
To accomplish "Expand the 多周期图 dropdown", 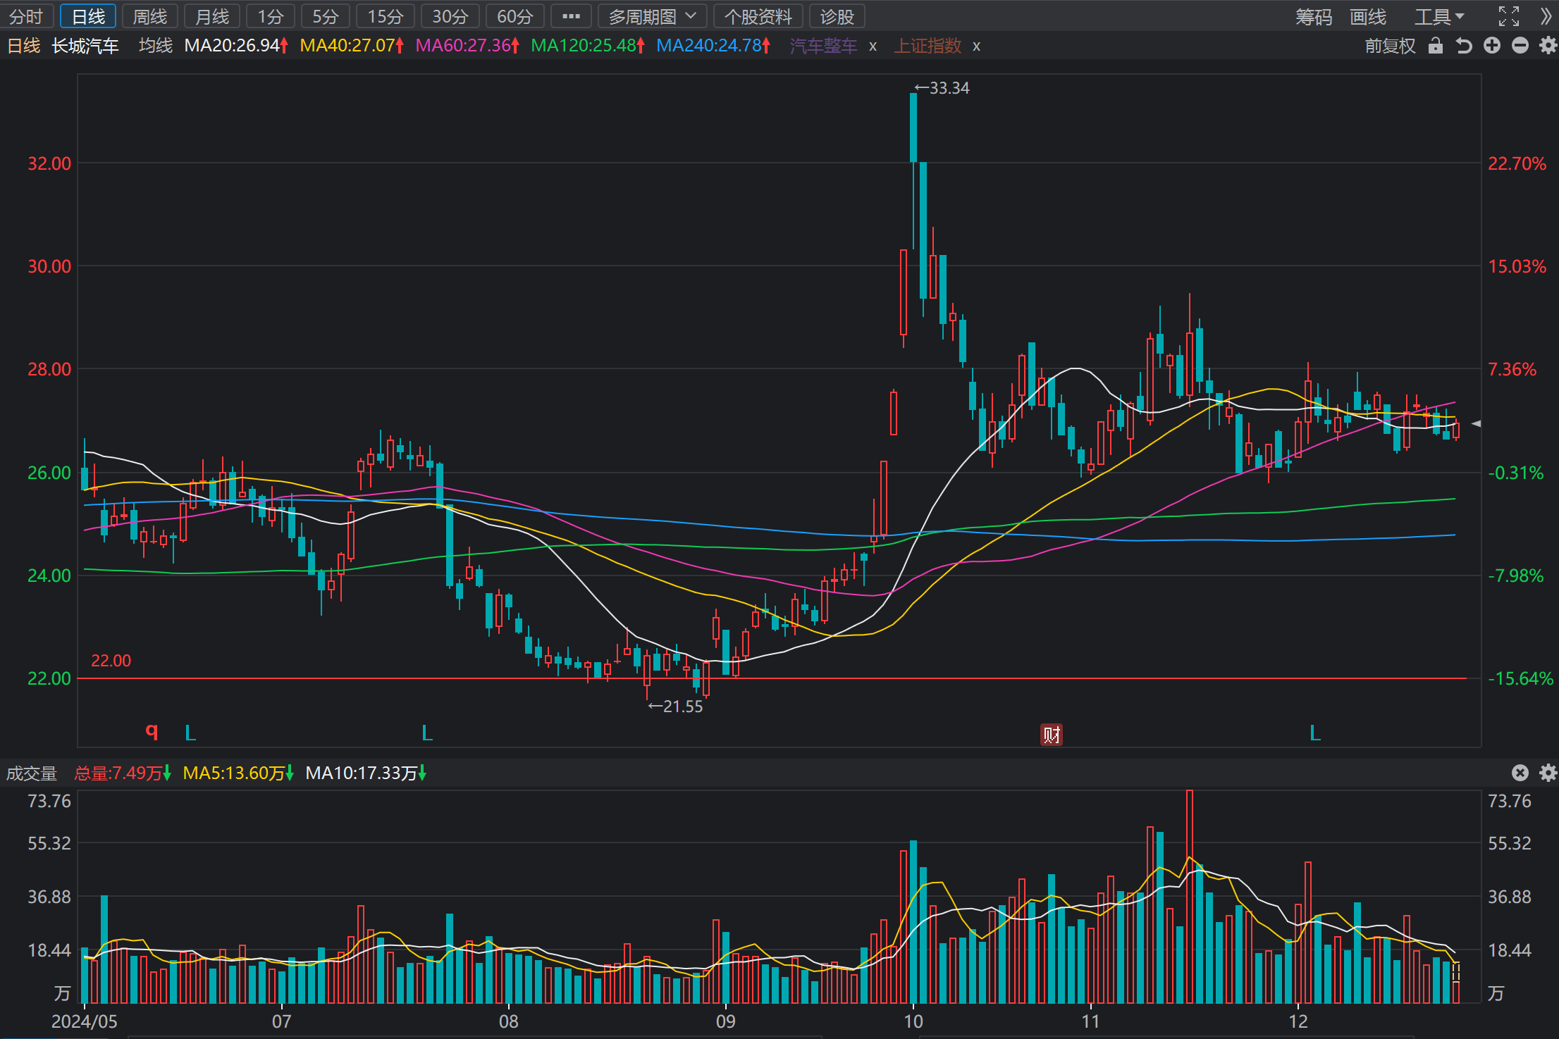I will (652, 16).
